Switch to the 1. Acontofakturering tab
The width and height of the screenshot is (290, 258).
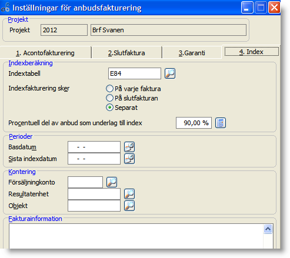(x=45, y=52)
